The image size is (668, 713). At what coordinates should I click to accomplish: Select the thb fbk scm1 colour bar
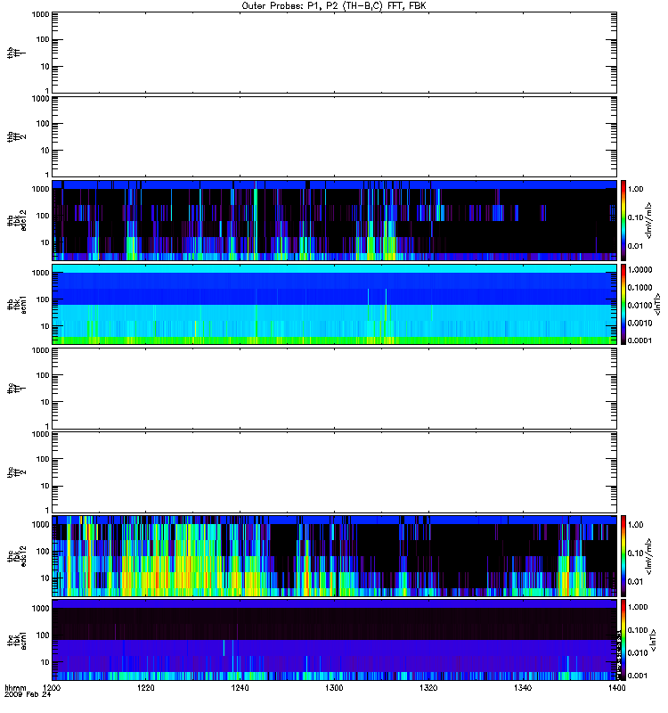623,304
